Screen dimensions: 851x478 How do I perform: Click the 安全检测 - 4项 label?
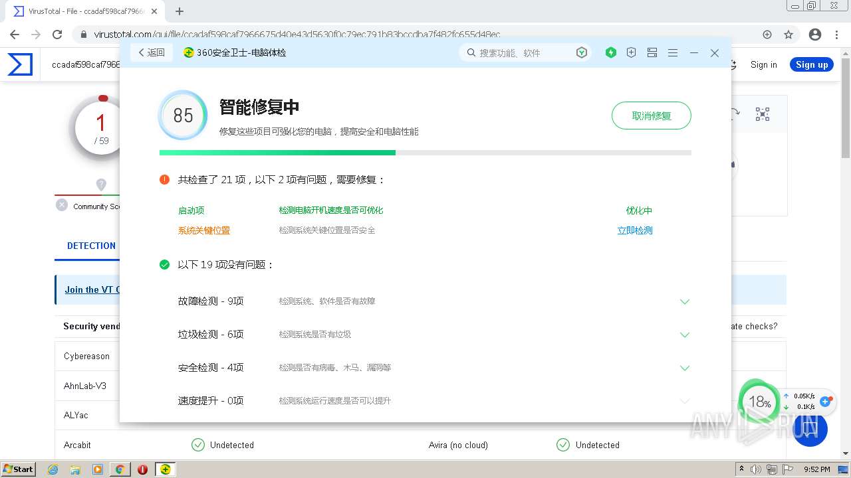pyautogui.click(x=211, y=367)
